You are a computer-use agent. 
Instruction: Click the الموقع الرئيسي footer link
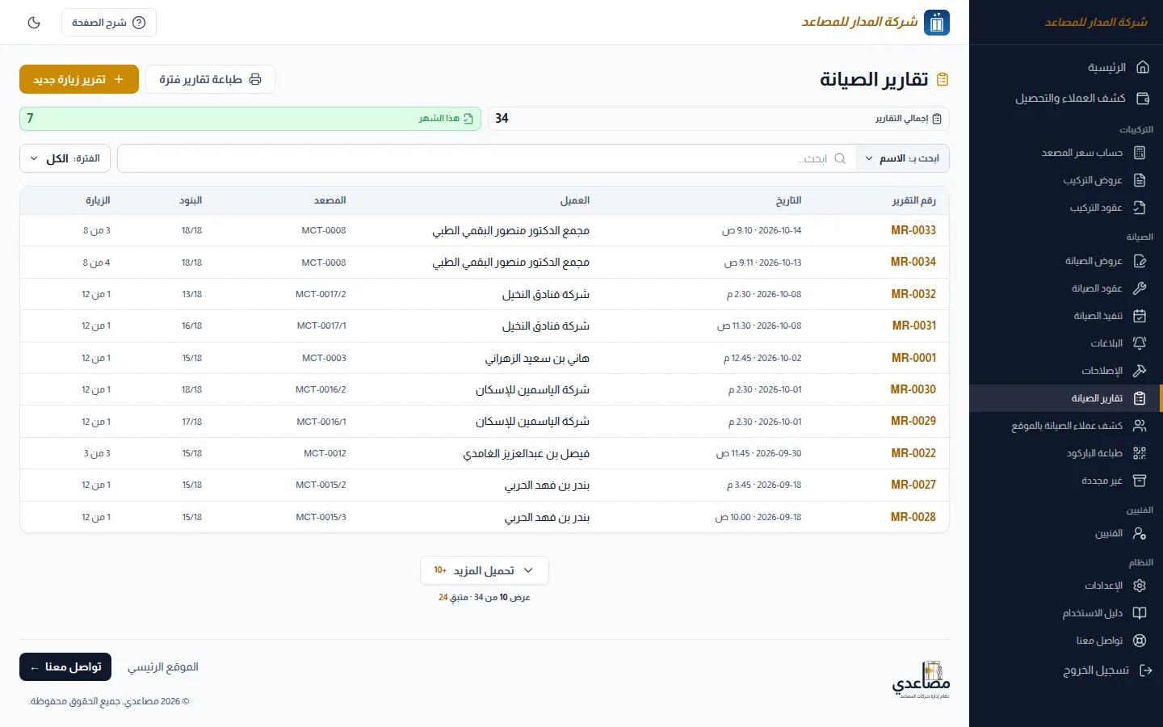[163, 667]
